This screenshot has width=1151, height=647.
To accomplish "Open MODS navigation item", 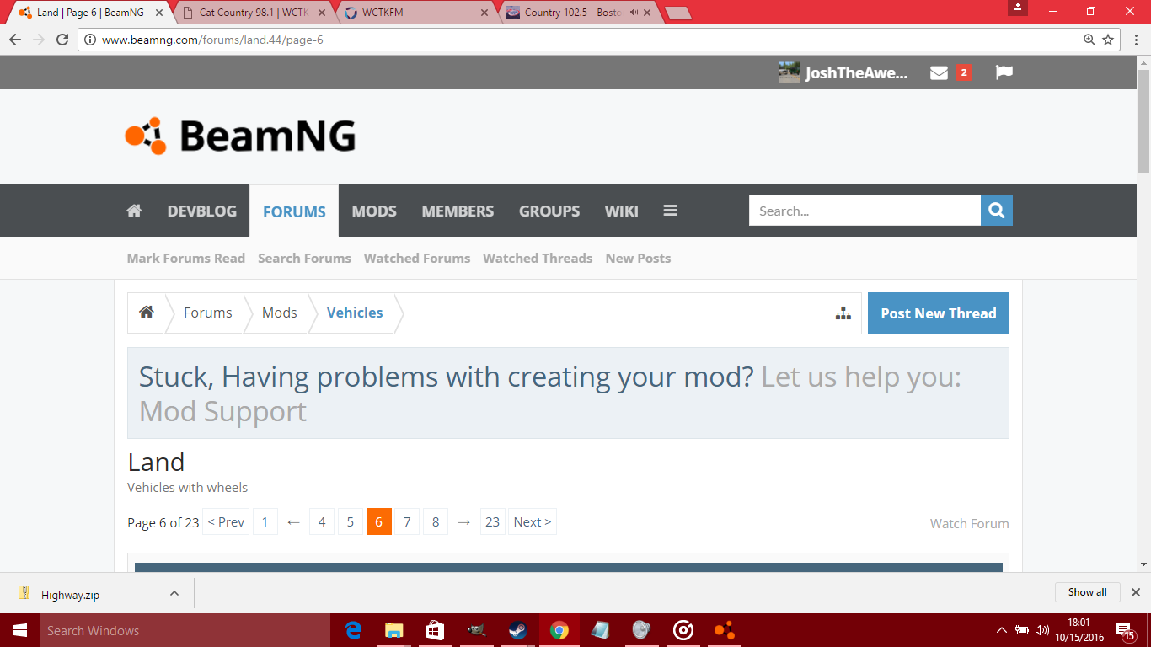I will 374,211.
